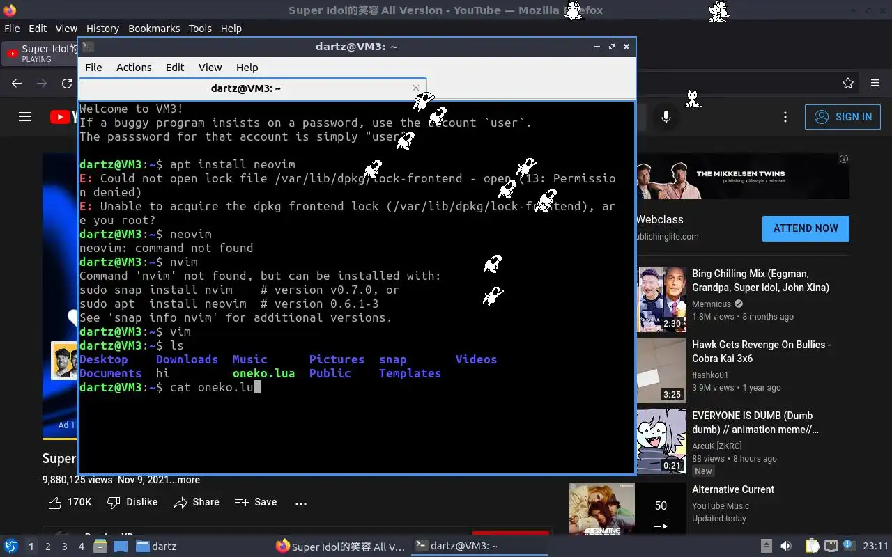Open the terminal View menu
This screenshot has height=557, width=892.
[210, 68]
